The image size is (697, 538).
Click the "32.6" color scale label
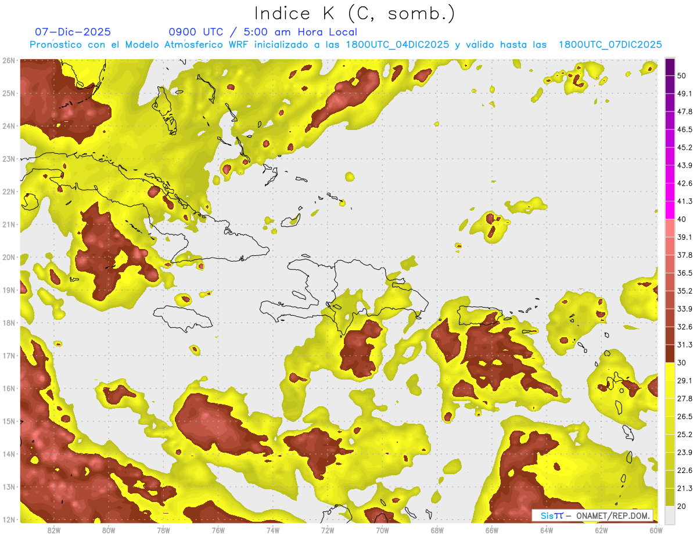pyautogui.click(x=684, y=327)
